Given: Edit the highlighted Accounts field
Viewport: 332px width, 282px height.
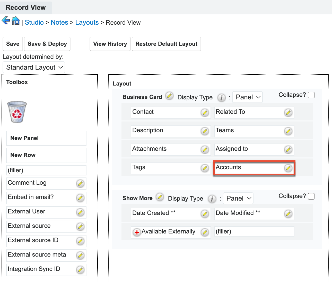Looking at the screenshot, I should [x=288, y=168].
